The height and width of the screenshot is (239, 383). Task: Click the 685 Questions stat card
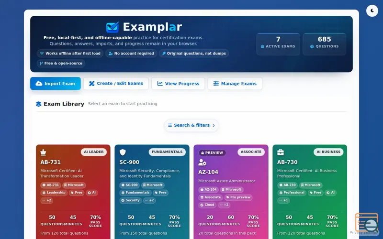(325, 44)
